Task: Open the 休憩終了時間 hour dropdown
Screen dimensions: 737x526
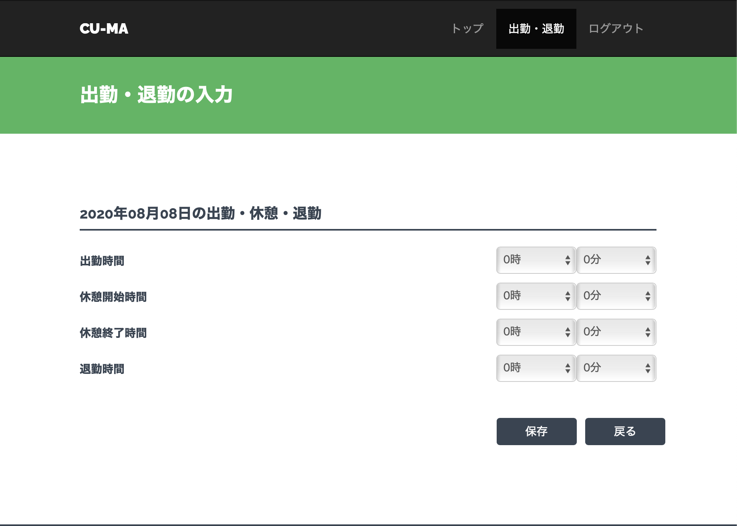Action: (536, 332)
